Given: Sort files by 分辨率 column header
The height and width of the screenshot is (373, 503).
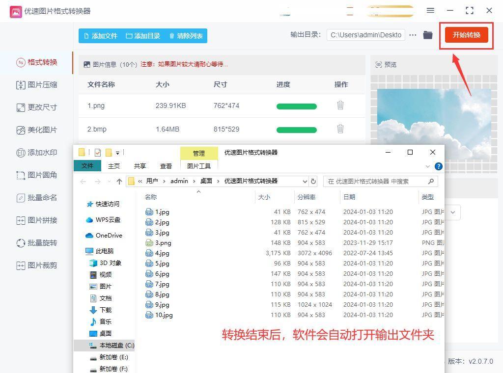Looking at the screenshot, I should click(307, 197).
